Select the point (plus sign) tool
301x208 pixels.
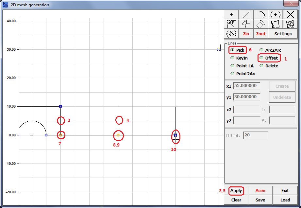click(231, 15)
